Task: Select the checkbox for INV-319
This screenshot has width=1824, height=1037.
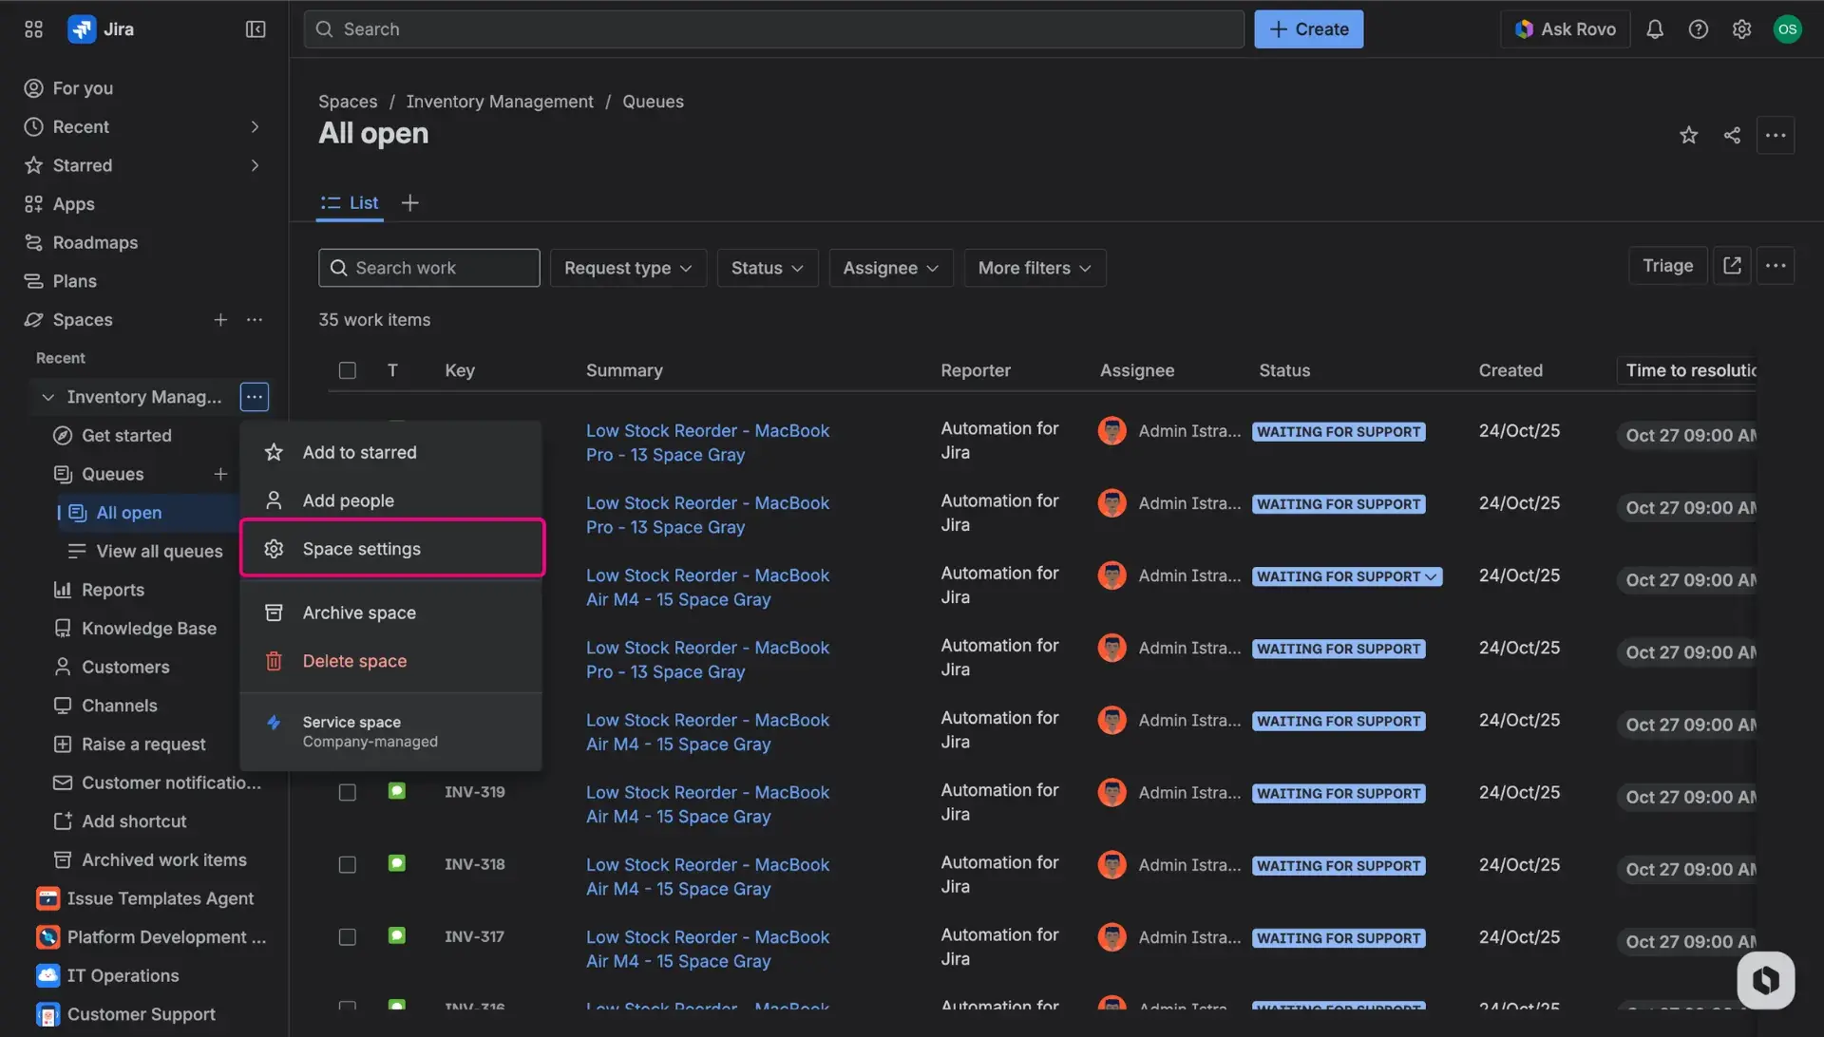Action: click(x=347, y=791)
